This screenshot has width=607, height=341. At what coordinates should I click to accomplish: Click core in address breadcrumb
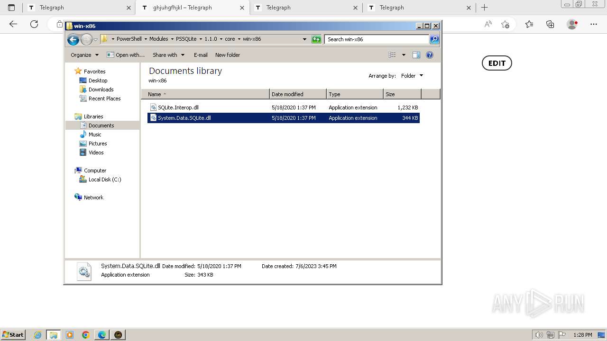click(230, 39)
